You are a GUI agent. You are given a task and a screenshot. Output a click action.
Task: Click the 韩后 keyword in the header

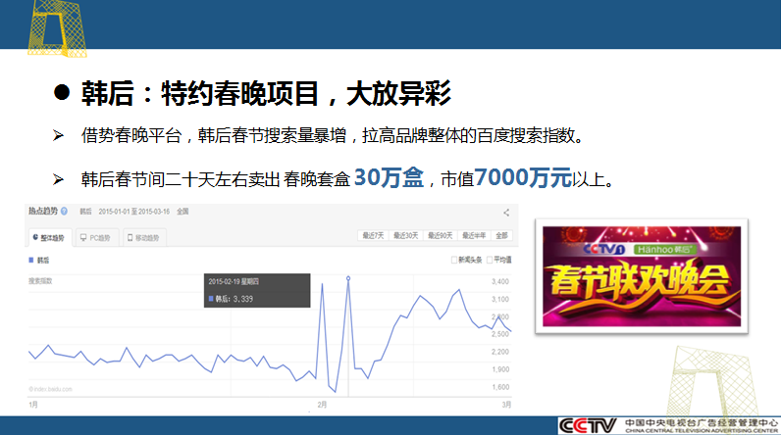click(x=85, y=212)
